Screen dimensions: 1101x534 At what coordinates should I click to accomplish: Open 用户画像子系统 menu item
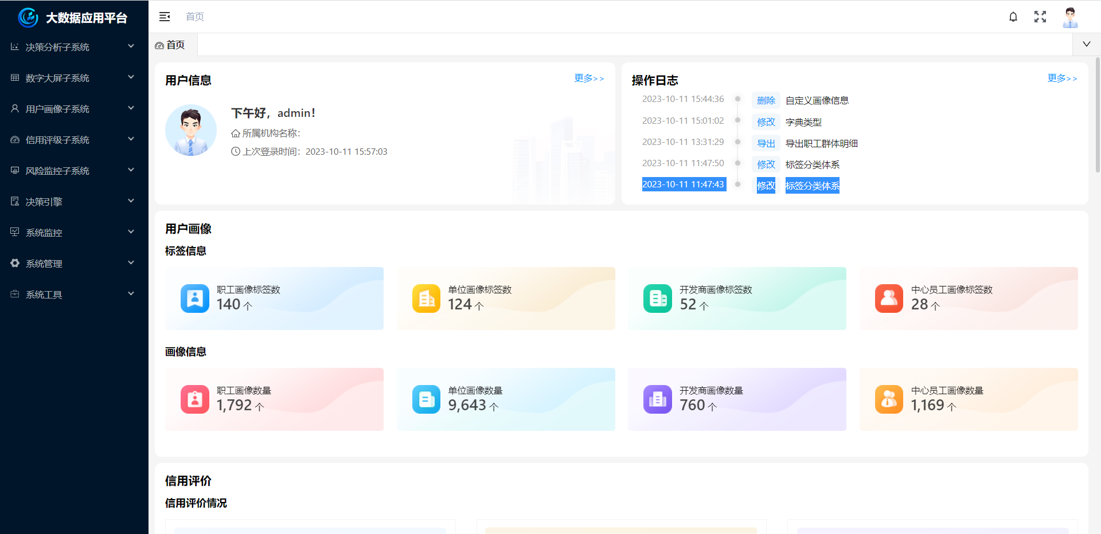(74, 108)
